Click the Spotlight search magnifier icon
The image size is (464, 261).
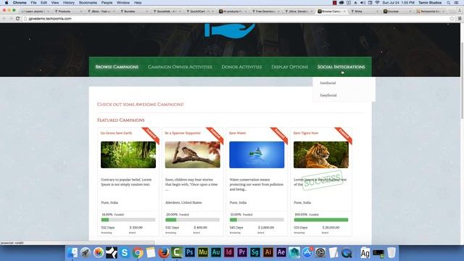tap(449, 3)
